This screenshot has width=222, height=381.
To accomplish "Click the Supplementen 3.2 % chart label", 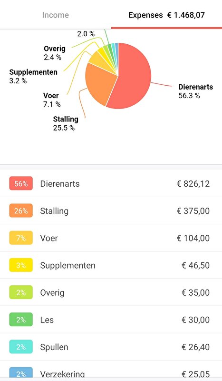I will pyautogui.click(x=33, y=76).
